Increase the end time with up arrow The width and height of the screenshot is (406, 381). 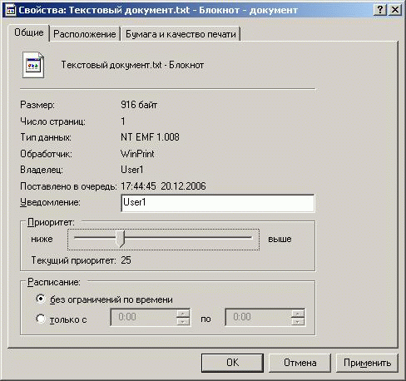click(x=298, y=314)
